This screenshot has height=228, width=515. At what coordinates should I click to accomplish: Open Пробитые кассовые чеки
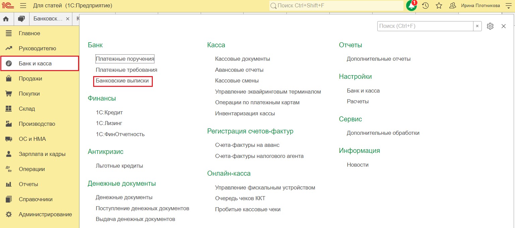(248, 209)
